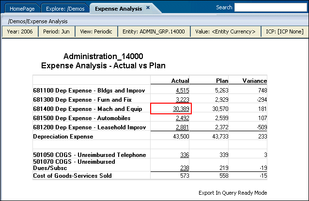Click Unreimbursed Dues/Subsc actual value 238

coord(184,168)
